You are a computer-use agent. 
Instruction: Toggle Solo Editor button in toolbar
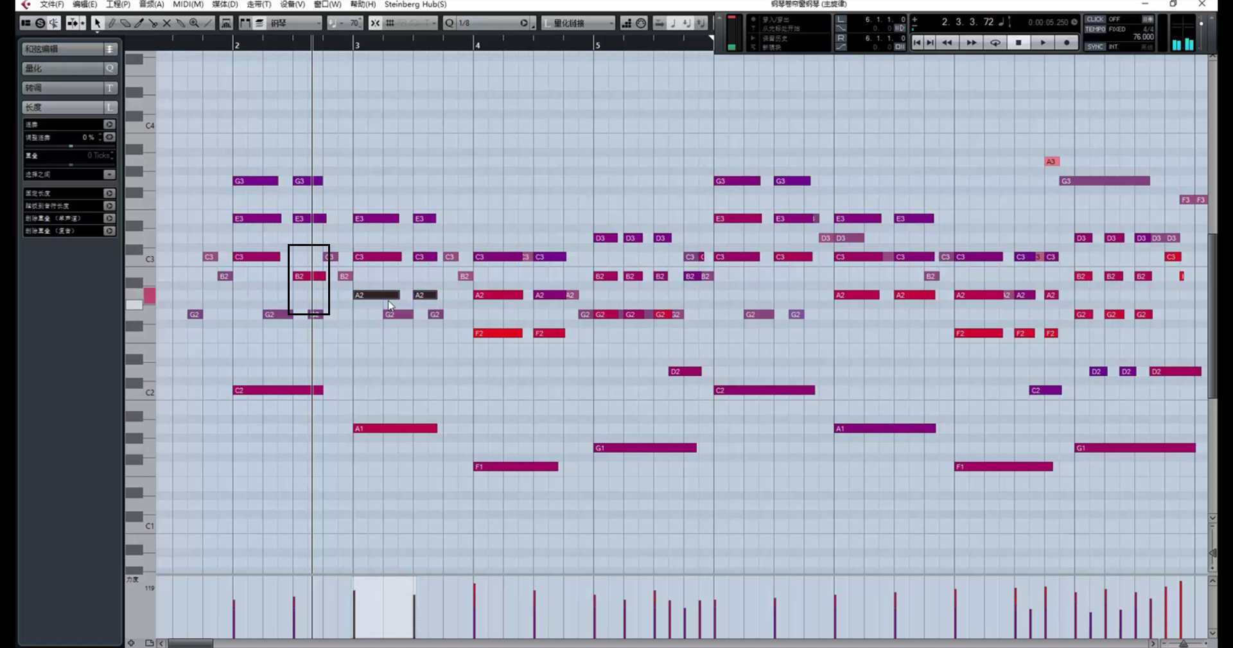coord(40,23)
